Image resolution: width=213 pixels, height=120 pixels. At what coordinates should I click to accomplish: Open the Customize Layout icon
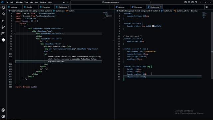[x=196, y=2]
